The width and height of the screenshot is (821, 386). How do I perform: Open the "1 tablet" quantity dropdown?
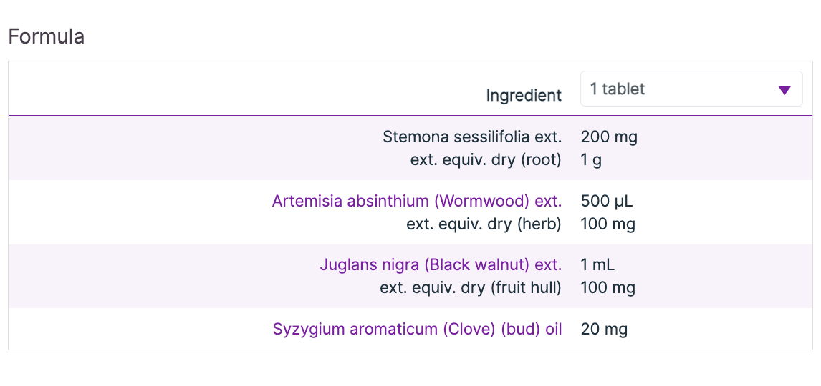[681, 89]
